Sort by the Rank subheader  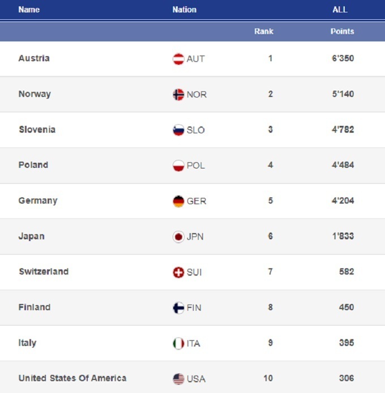264,31
